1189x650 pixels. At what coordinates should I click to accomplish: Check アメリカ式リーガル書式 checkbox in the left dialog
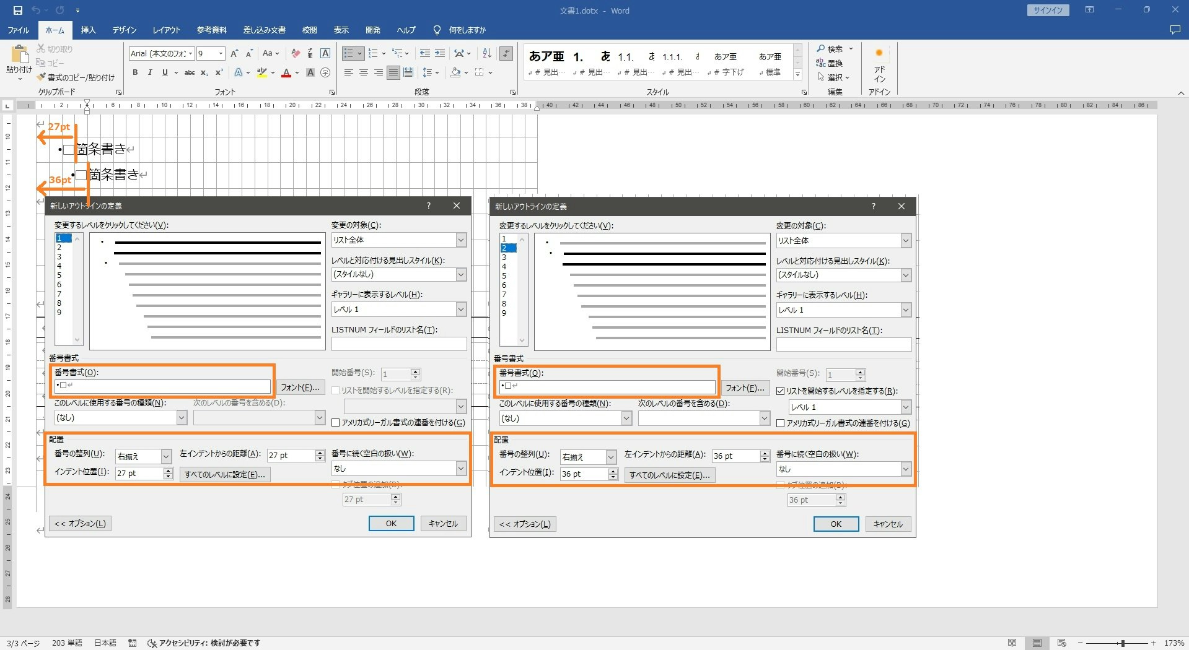336,423
